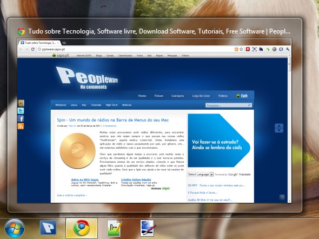Click the green arrow extension icon
319x239 pixels.
(x=268, y=49)
